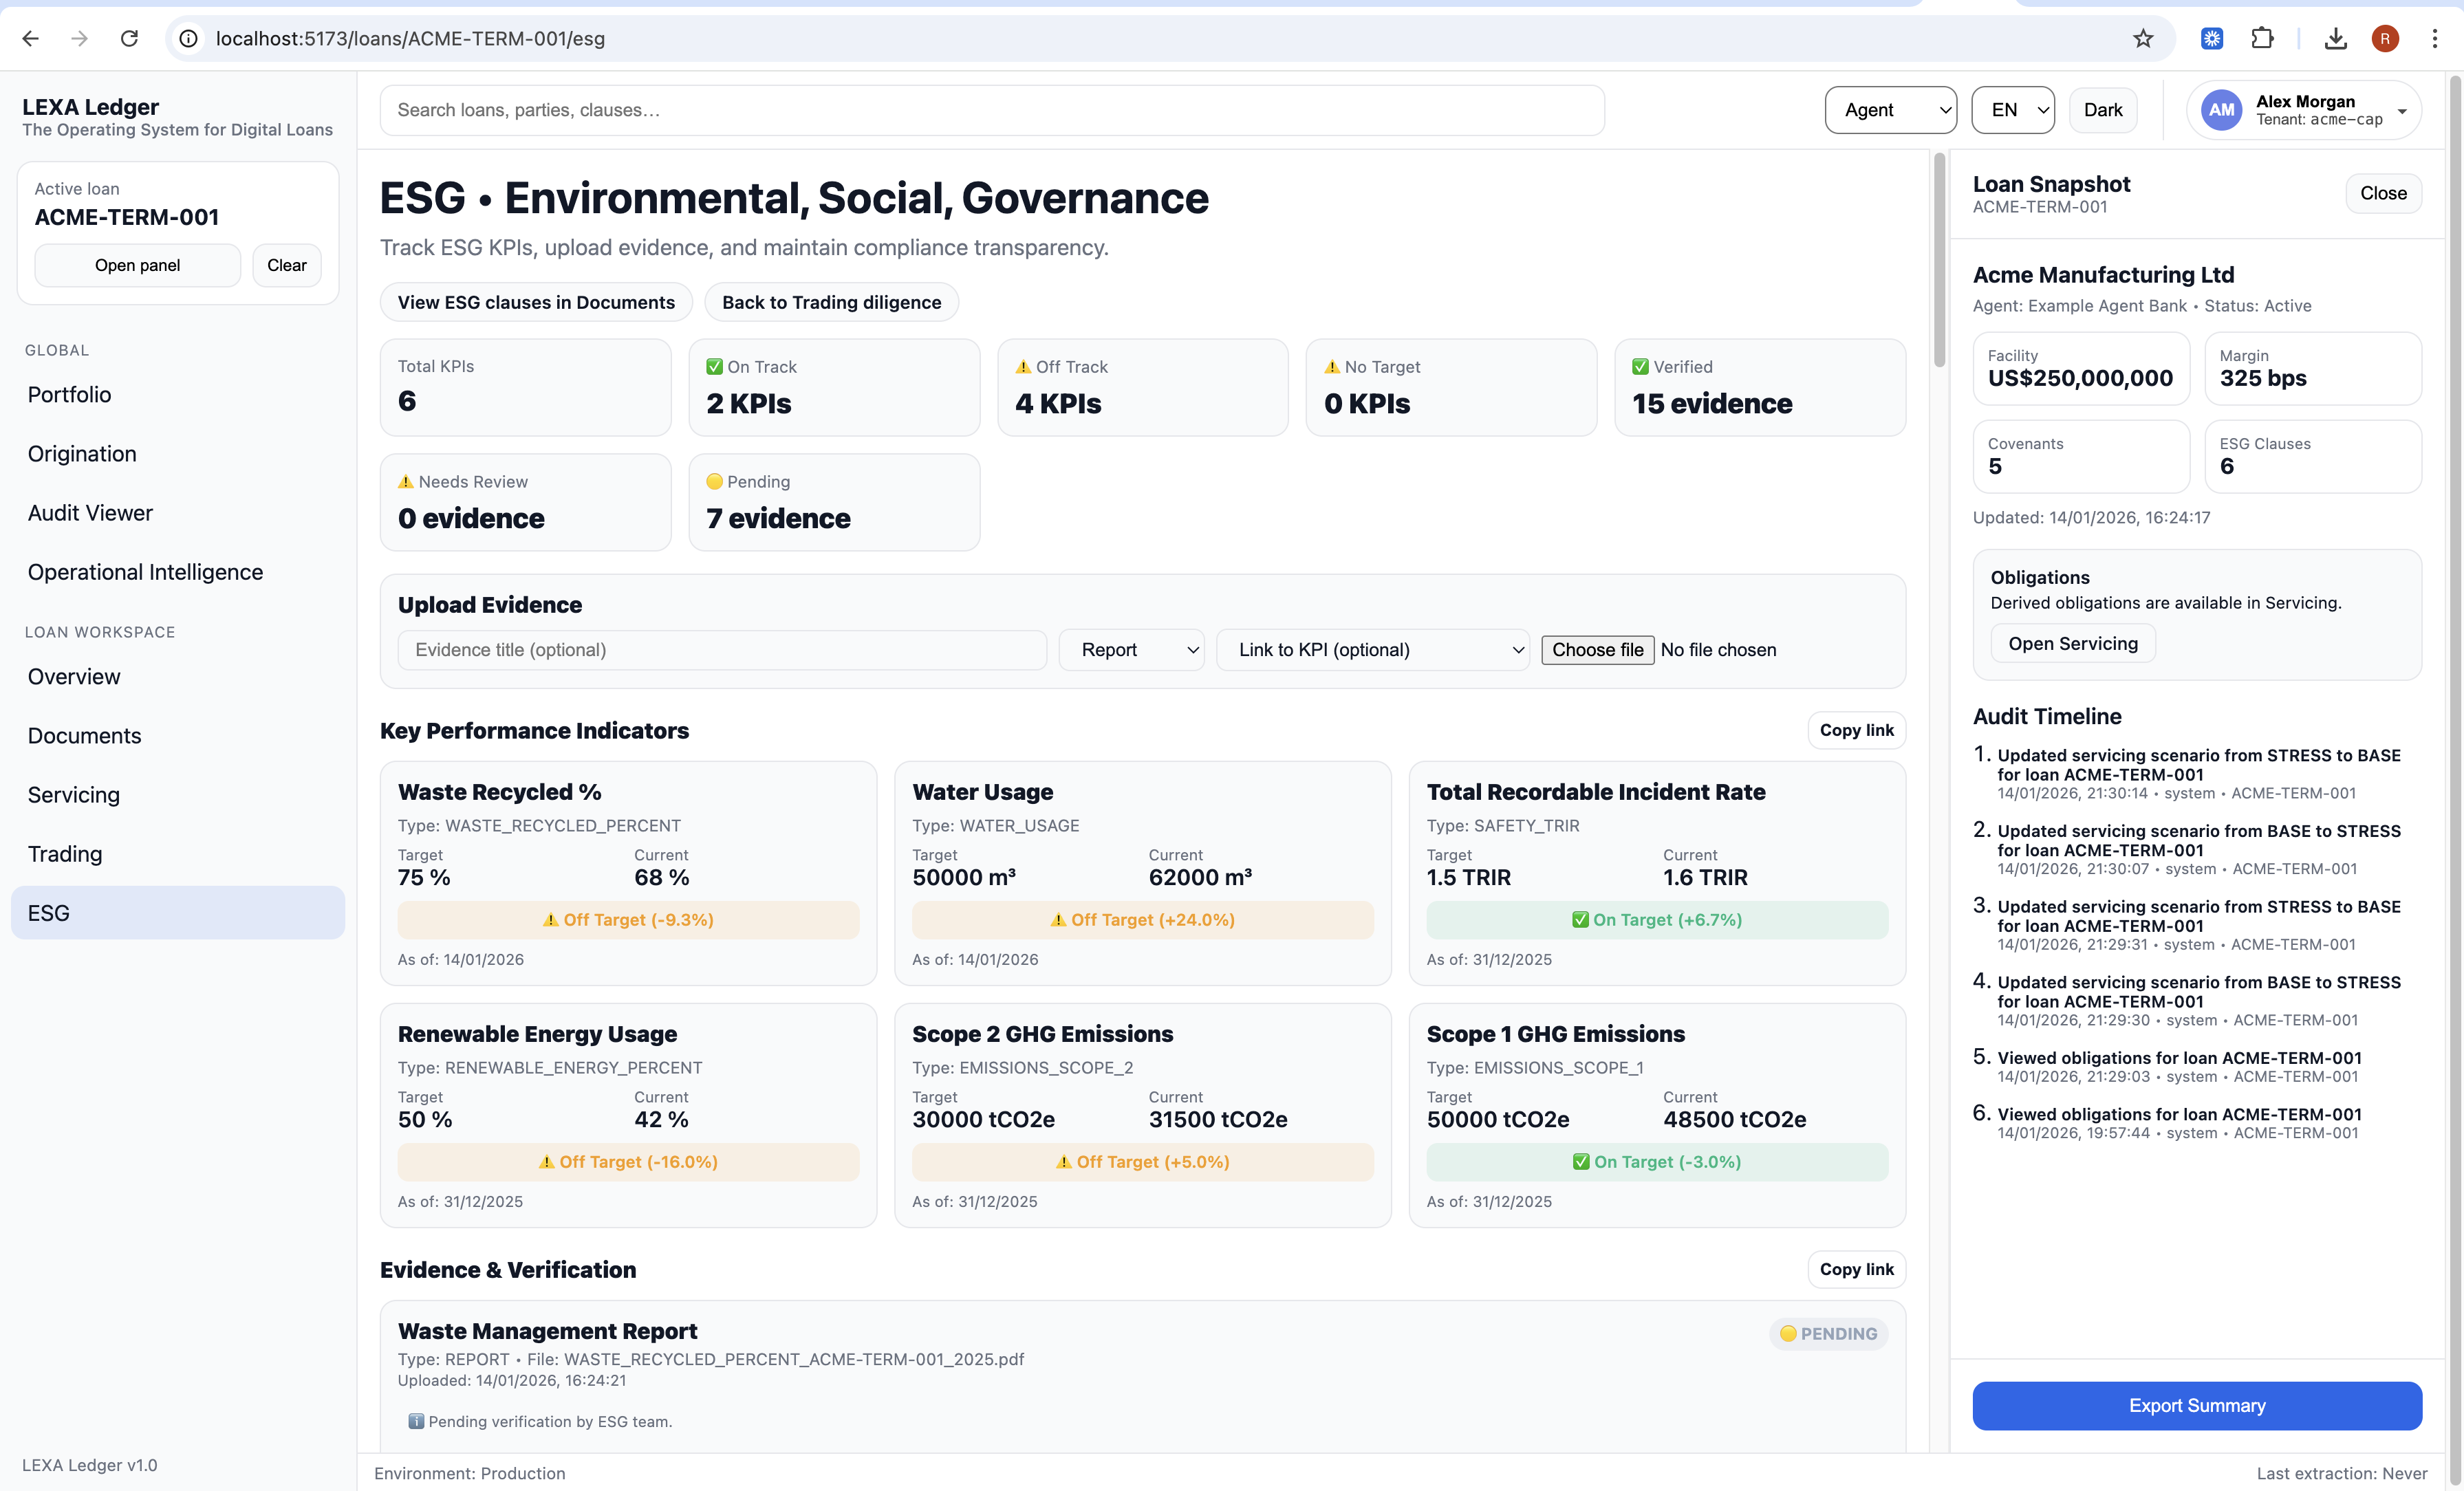Open the browser extensions puzzle icon
The height and width of the screenshot is (1491, 2464).
pos(2262,38)
